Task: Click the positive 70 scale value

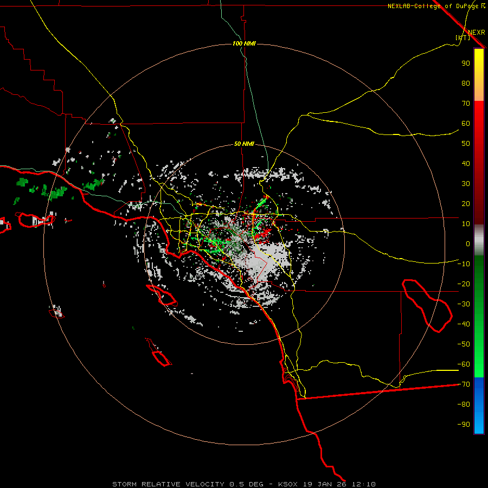Action: tap(466, 104)
